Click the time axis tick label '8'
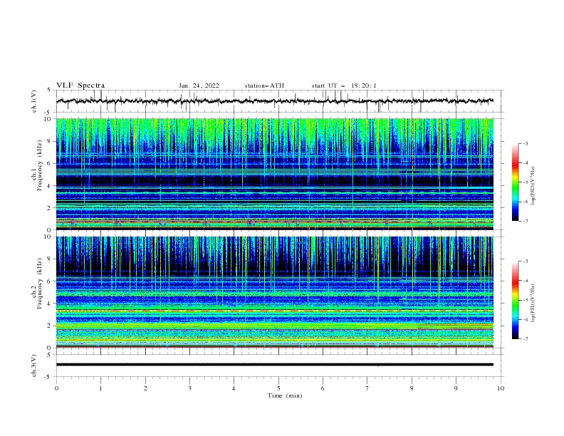Image resolution: width=564 pixels, height=436 pixels. pos(412,388)
